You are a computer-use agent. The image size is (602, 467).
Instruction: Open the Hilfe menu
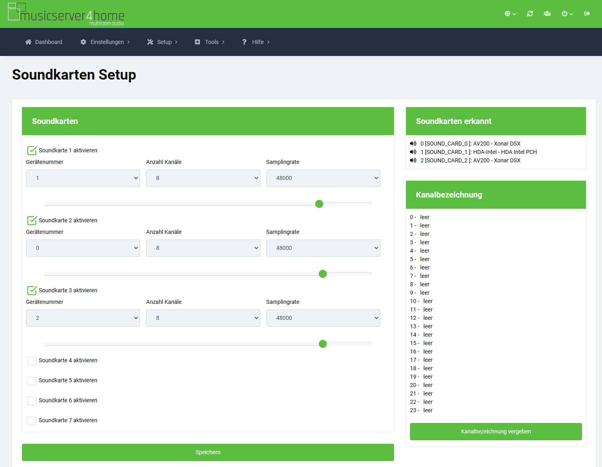tap(256, 42)
